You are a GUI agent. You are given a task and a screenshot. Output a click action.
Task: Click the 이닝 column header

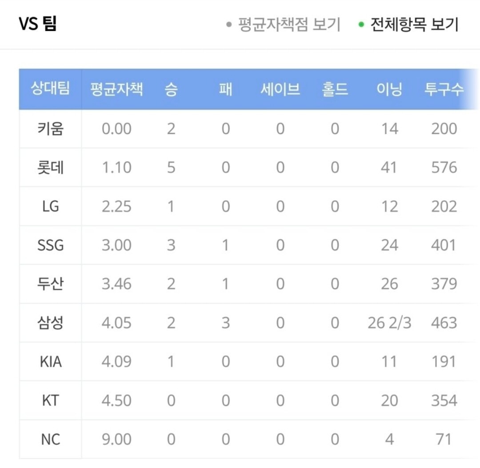(389, 89)
